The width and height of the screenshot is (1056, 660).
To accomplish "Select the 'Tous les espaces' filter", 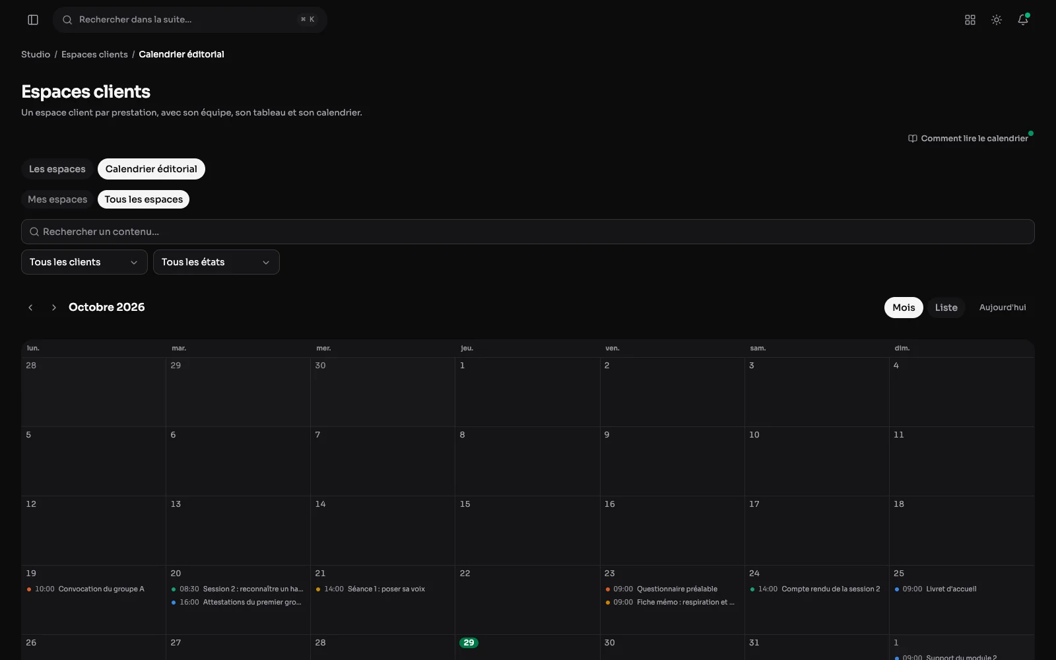I will click(x=144, y=199).
